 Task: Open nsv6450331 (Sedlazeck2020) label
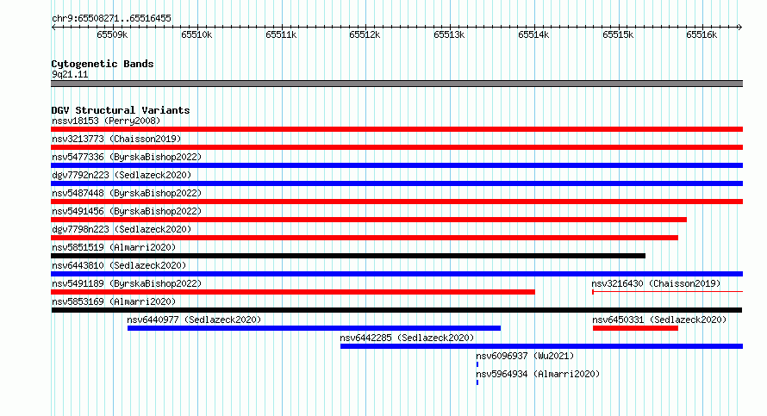pyautogui.click(x=659, y=320)
